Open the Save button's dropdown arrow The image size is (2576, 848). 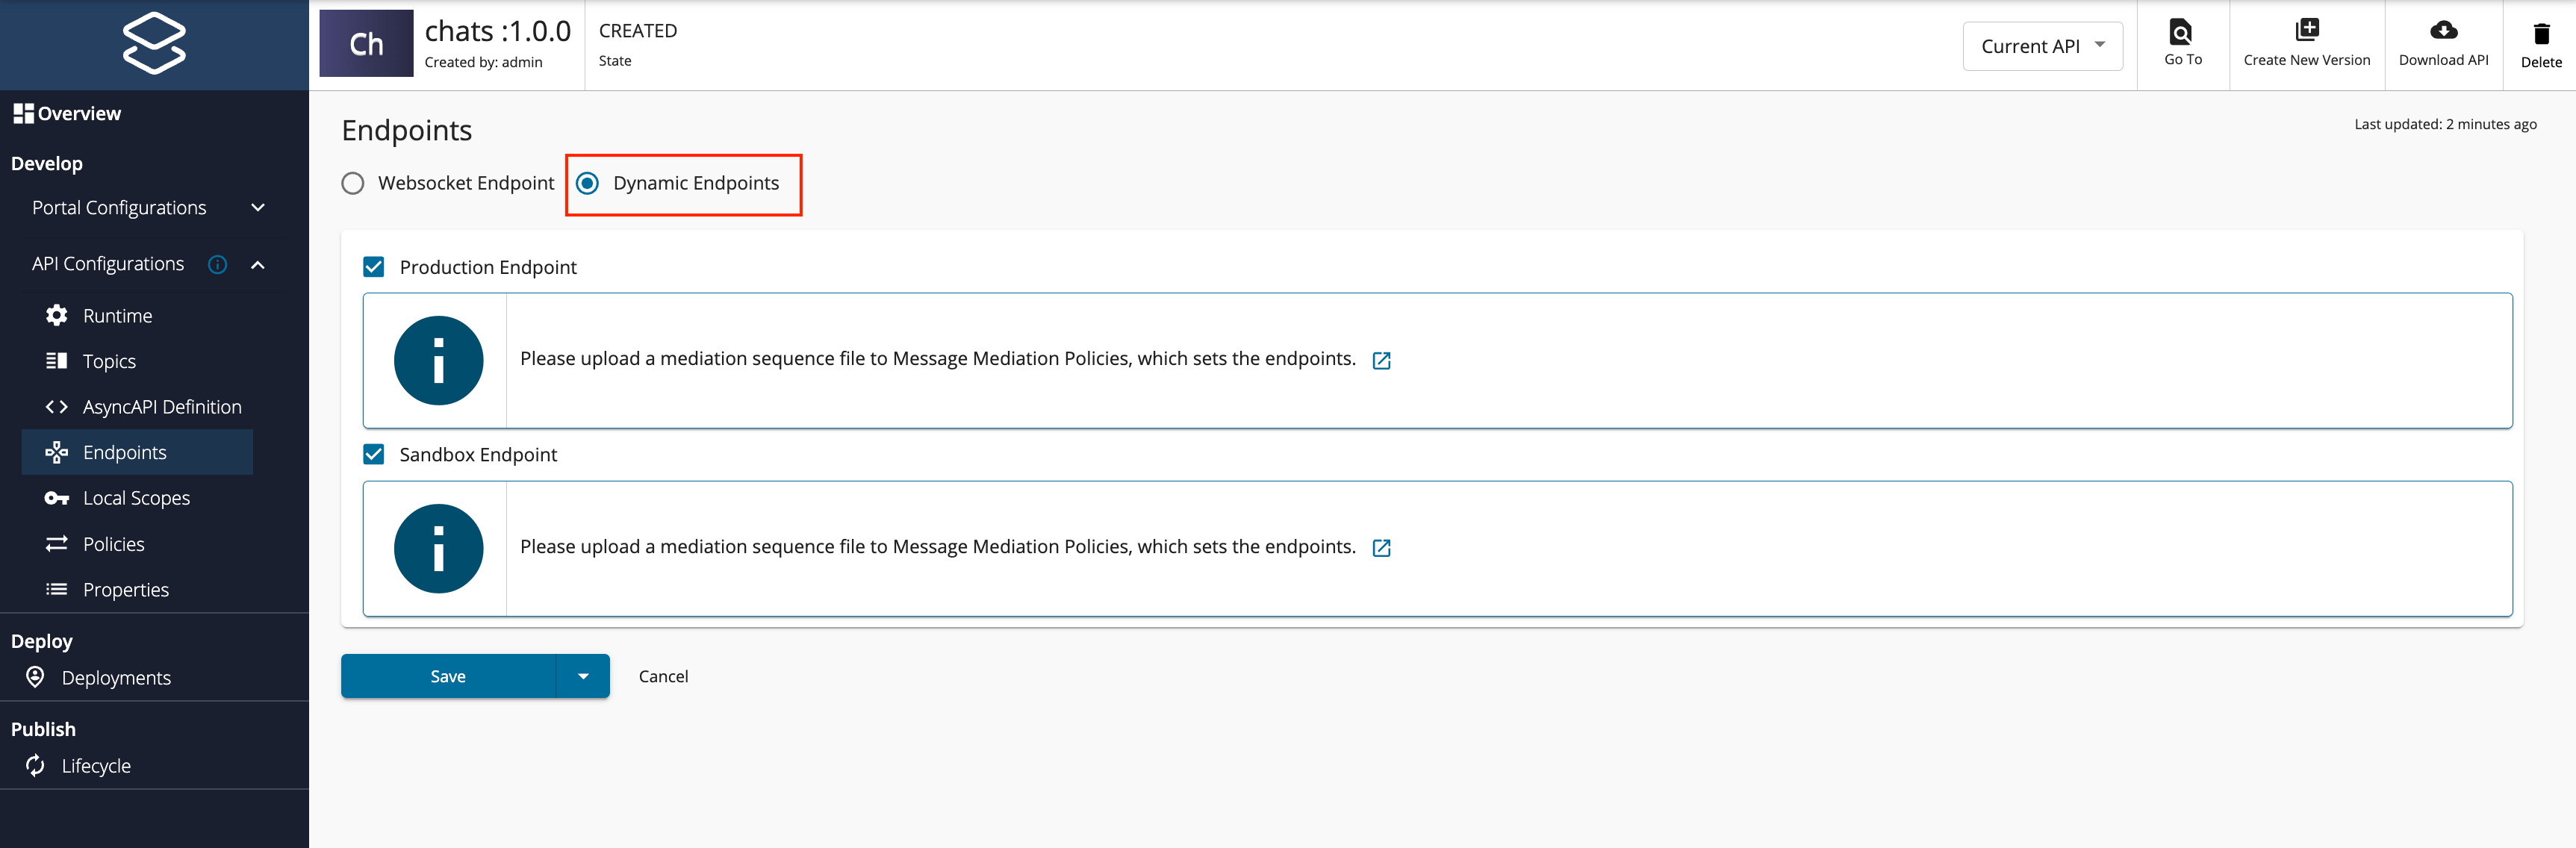coord(584,676)
